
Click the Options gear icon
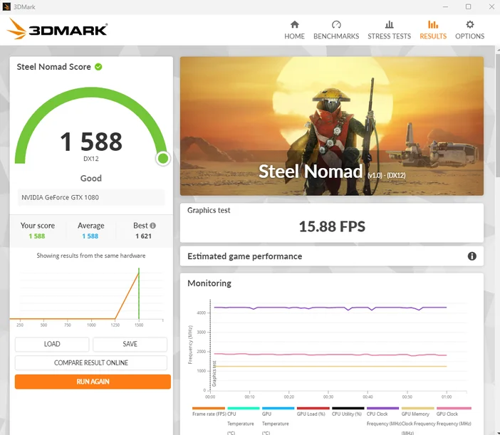(469, 24)
